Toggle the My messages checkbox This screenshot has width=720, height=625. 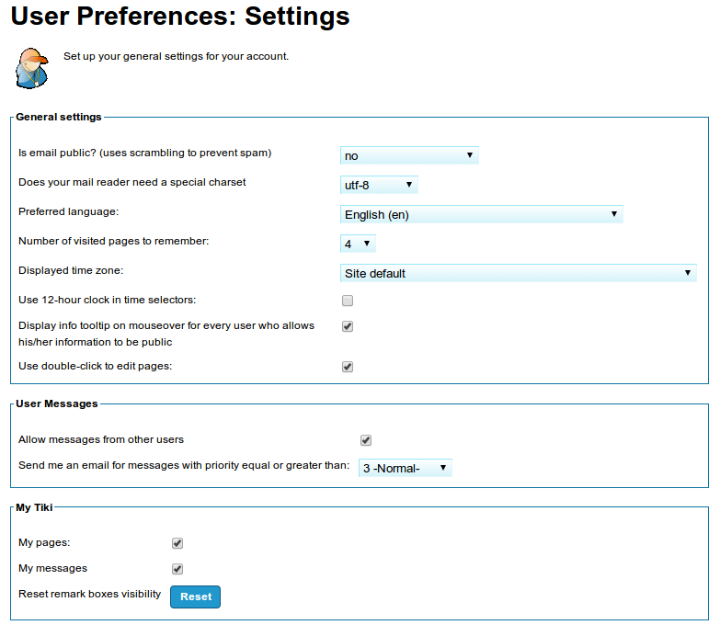coord(177,569)
